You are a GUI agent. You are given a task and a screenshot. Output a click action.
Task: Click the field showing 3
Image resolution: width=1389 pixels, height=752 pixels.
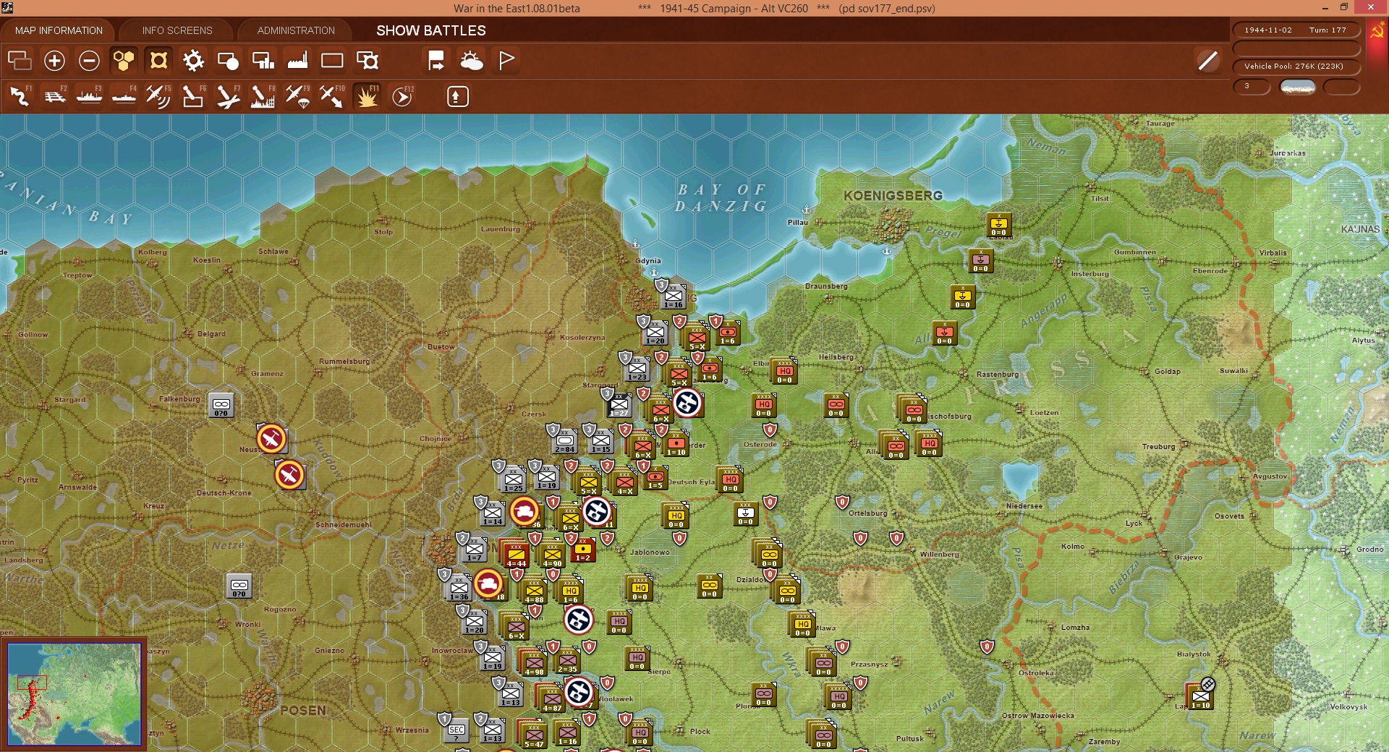point(1252,87)
